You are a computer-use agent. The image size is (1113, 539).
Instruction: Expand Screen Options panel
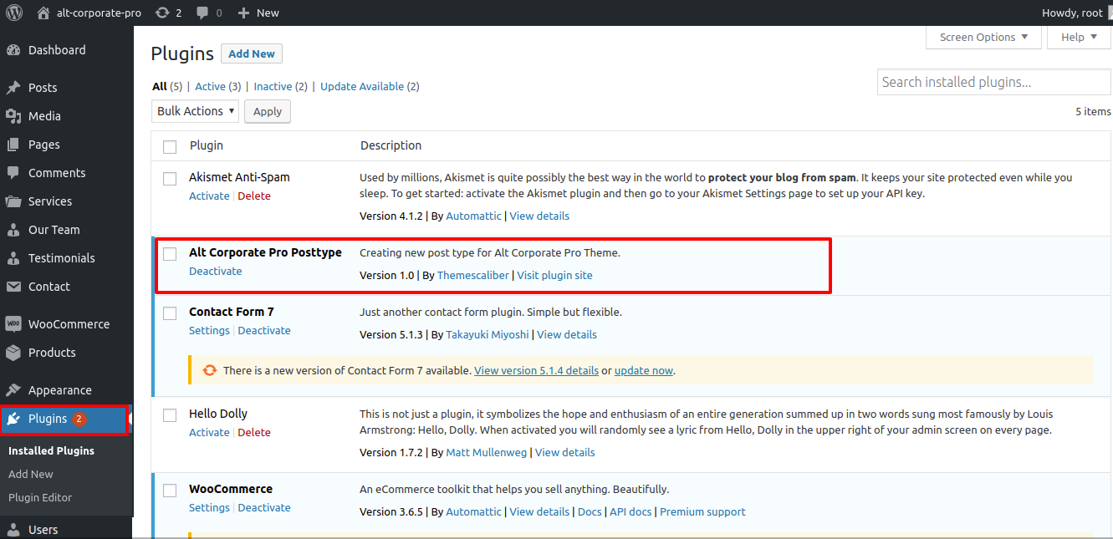[x=984, y=38]
